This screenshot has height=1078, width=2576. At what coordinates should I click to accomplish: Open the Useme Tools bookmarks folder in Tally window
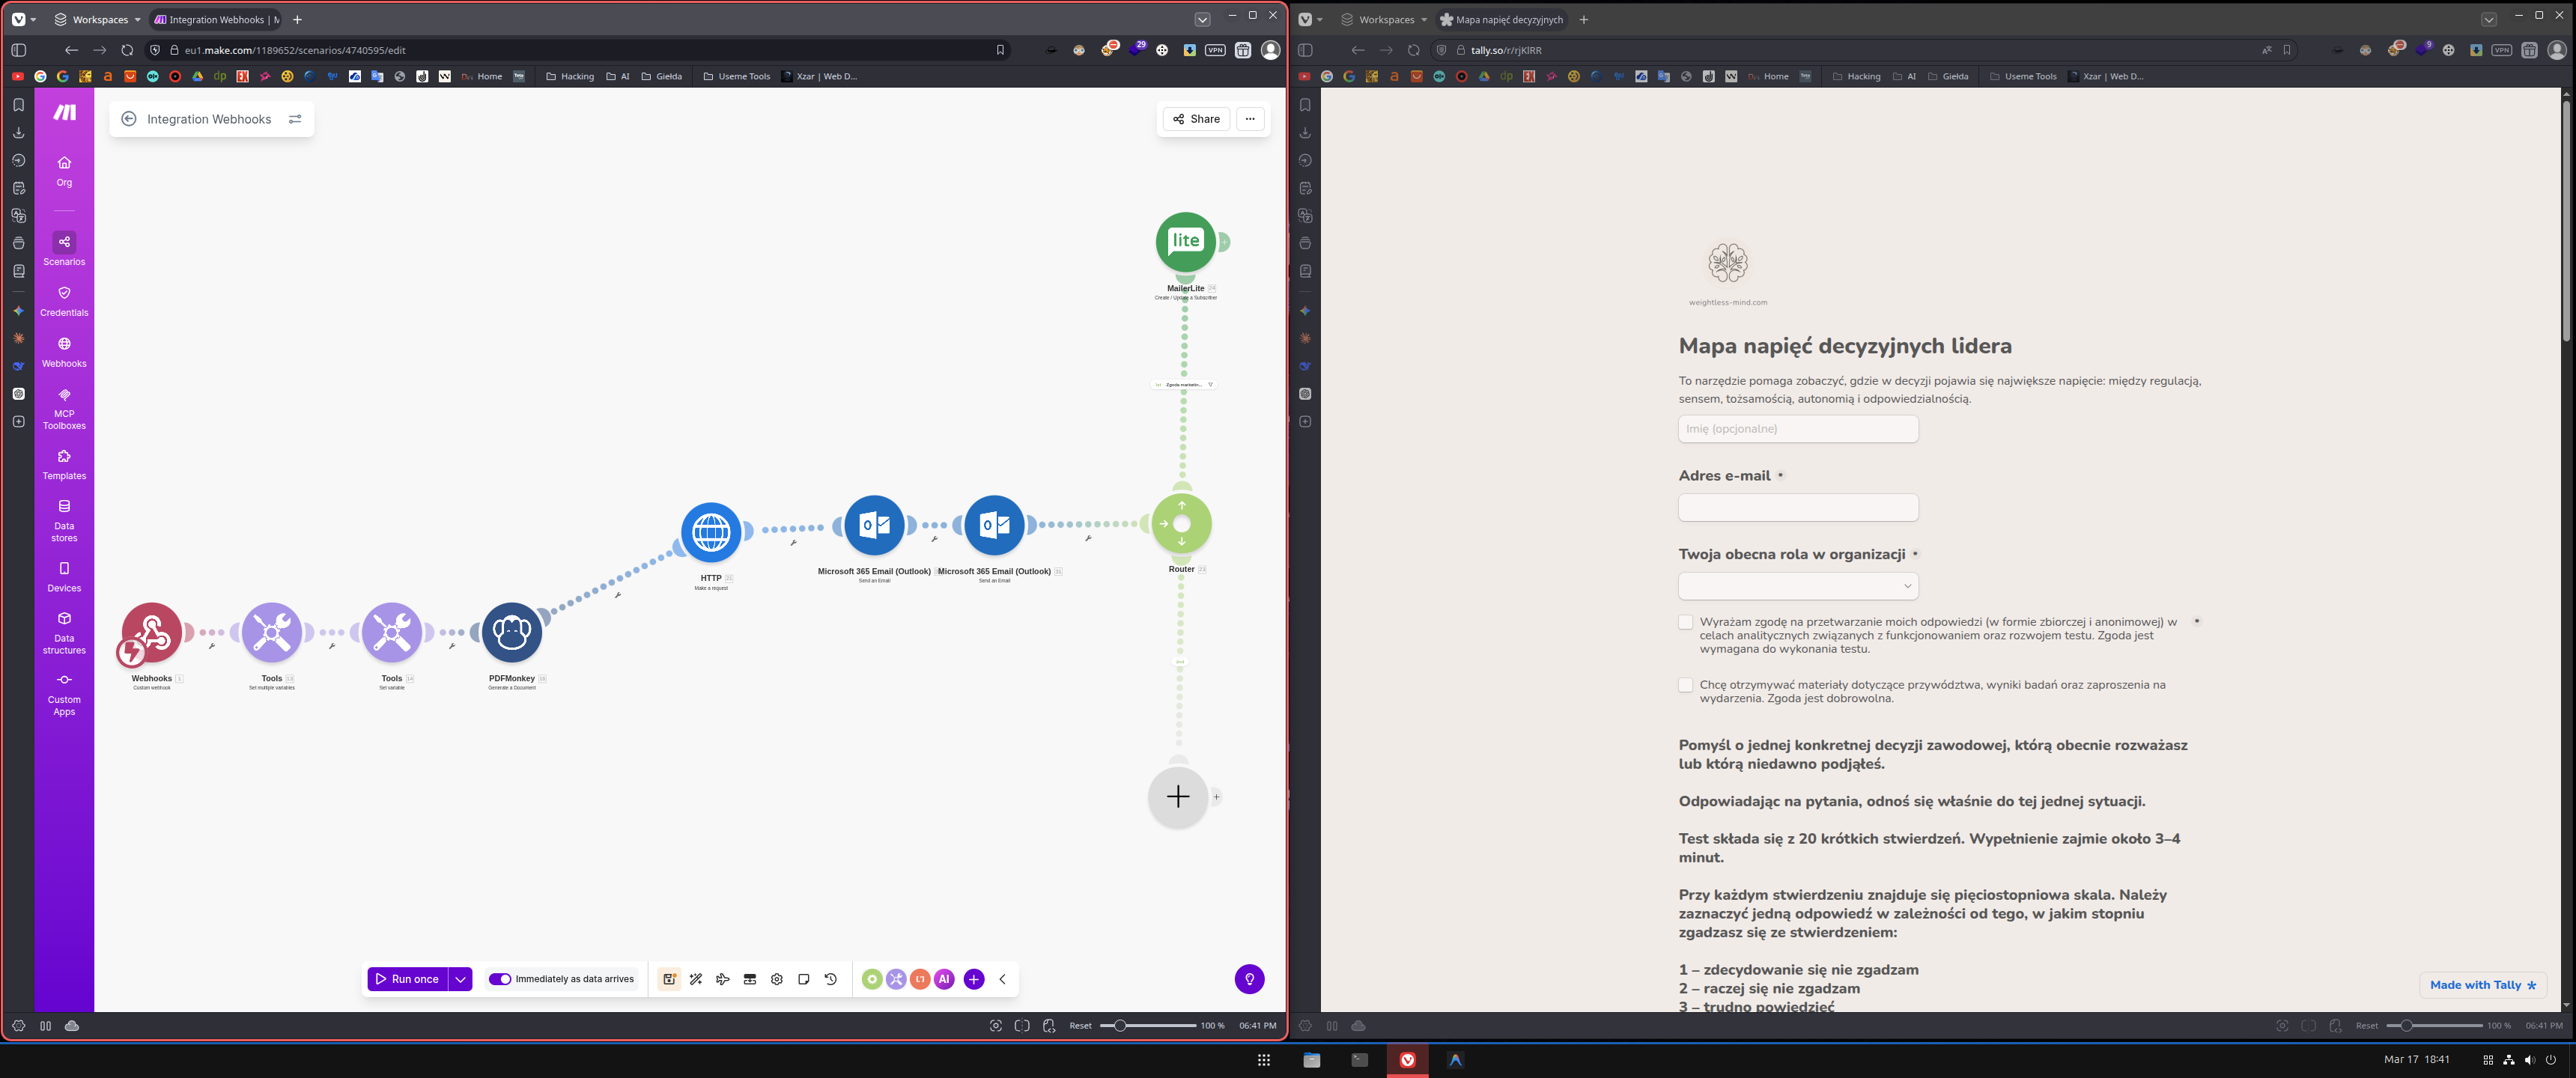(2023, 76)
